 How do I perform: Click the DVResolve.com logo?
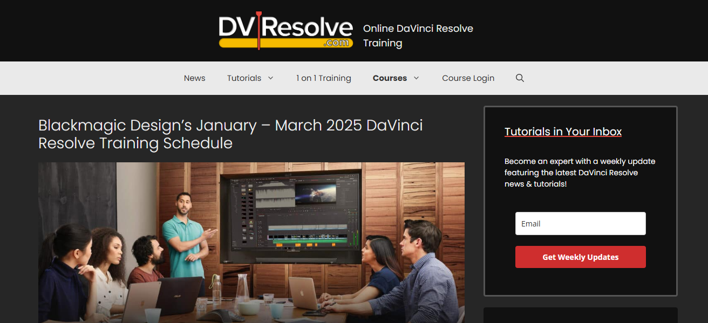286,31
